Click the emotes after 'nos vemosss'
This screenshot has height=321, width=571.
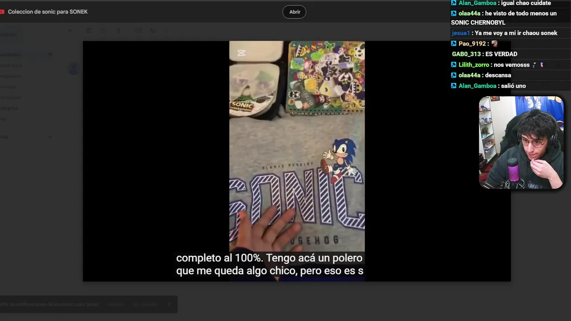point(538,65)
